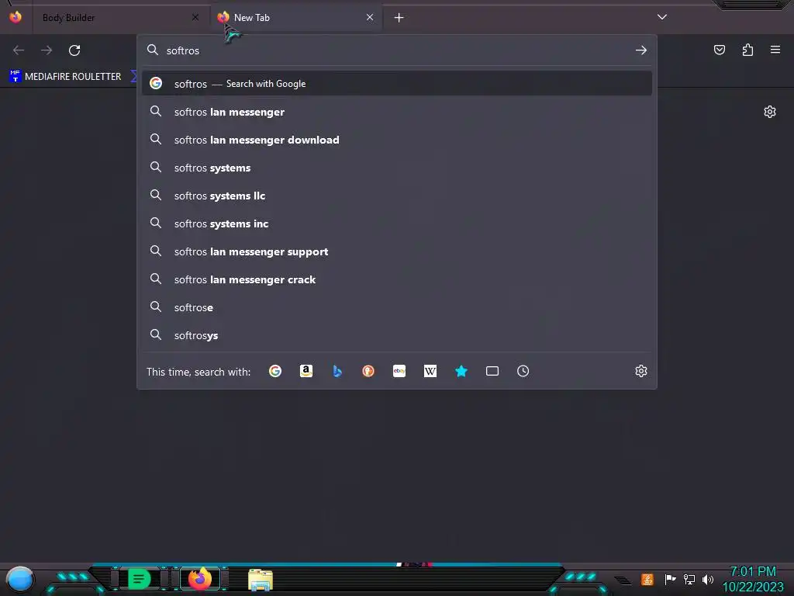Search history using the clock icon
The image size is (794, 596).
pos(523,371)
